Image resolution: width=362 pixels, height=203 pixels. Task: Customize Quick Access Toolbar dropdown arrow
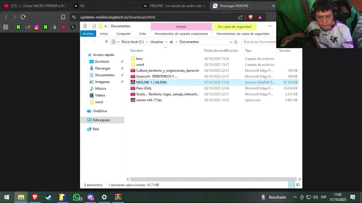pyautogui.click(x=105, y=26)
